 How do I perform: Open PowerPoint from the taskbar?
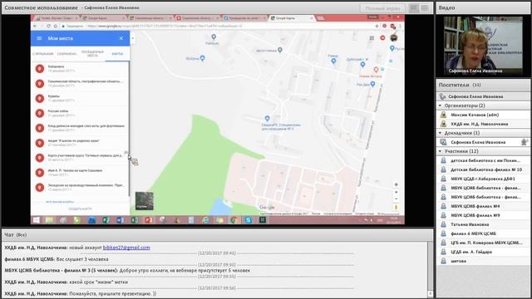point(148,220)
